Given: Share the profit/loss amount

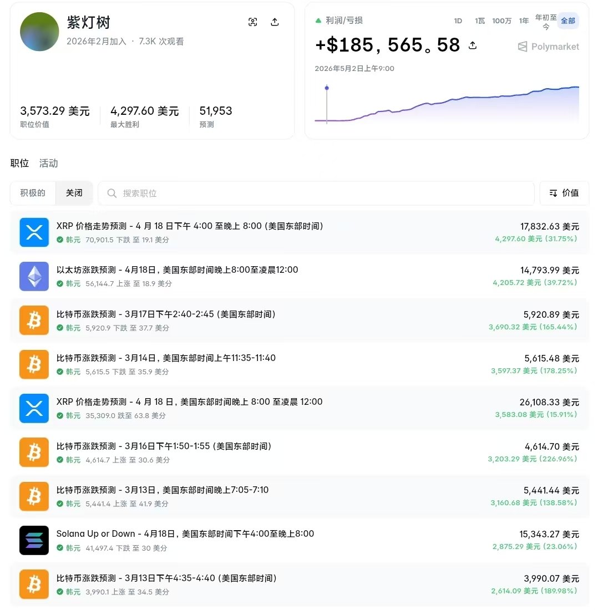Looking at the screenshot, I should pyautogui.click(x=472, y=45).
